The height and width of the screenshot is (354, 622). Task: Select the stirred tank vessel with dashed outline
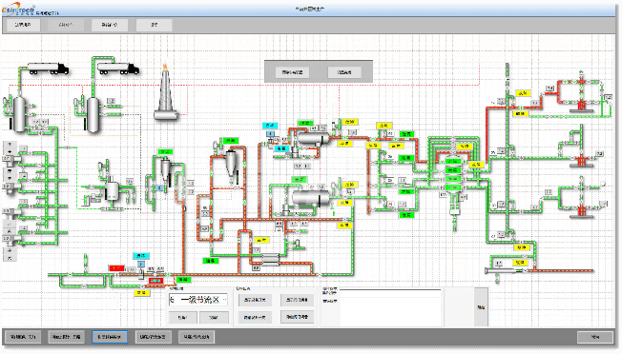113,191
